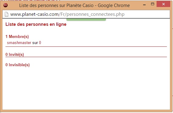Follow the 0 link after sur
Screen dimensions: 173x113
40,43
